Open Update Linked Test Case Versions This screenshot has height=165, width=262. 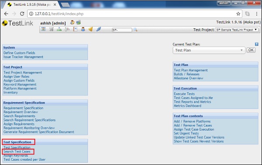(199, 137)
